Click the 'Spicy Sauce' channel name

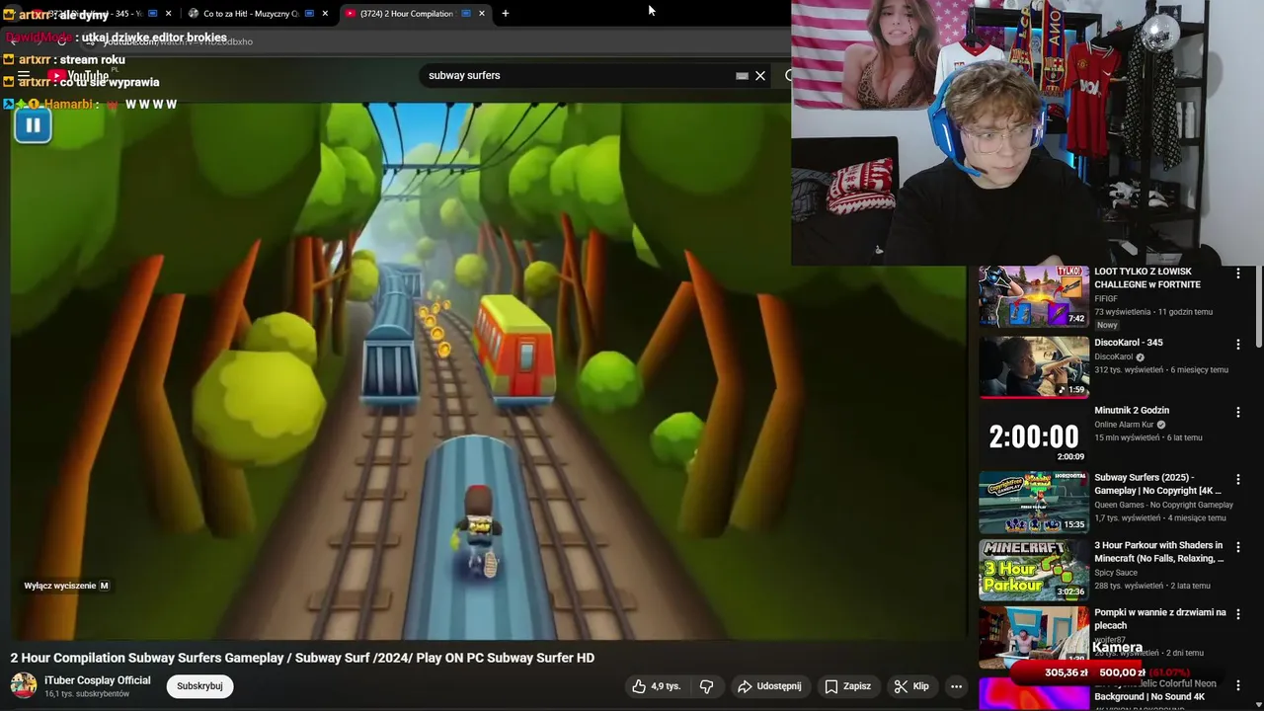[x=1116, y=573]
